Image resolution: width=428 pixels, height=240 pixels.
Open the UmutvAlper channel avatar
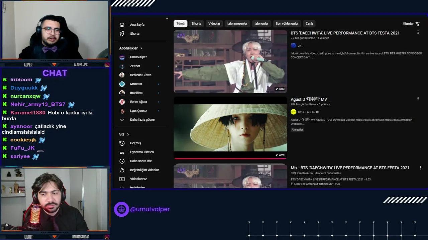122,57
